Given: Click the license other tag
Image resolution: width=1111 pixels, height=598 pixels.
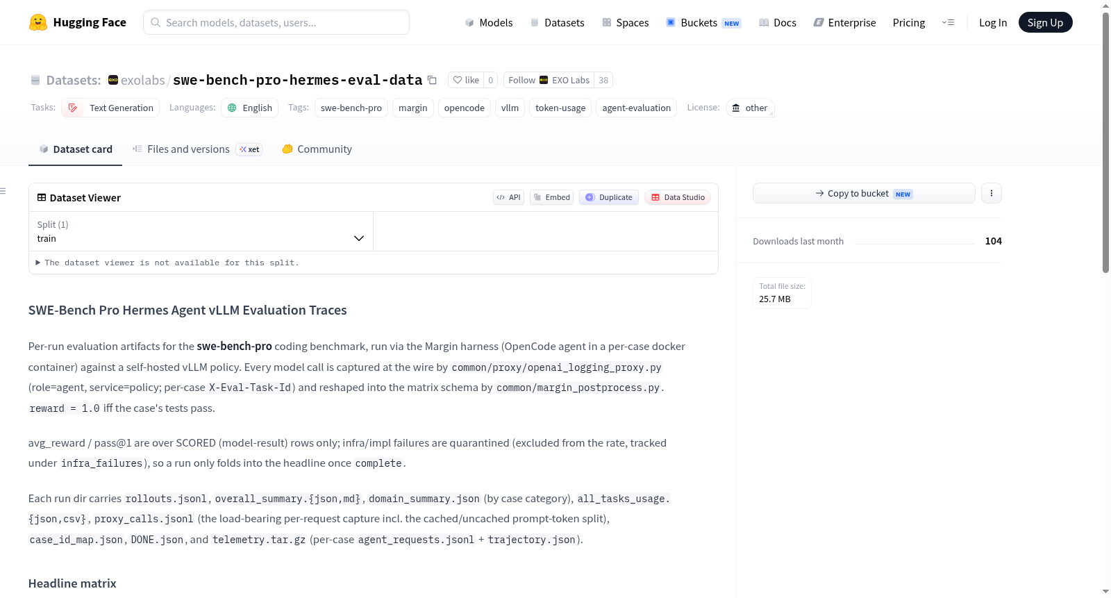Looking at the screenshot, I should coord(750,108).
